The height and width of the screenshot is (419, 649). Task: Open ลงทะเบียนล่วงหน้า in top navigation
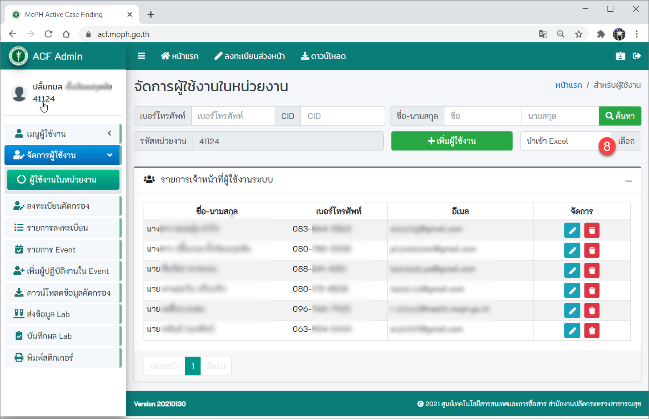tap(250, 56)
